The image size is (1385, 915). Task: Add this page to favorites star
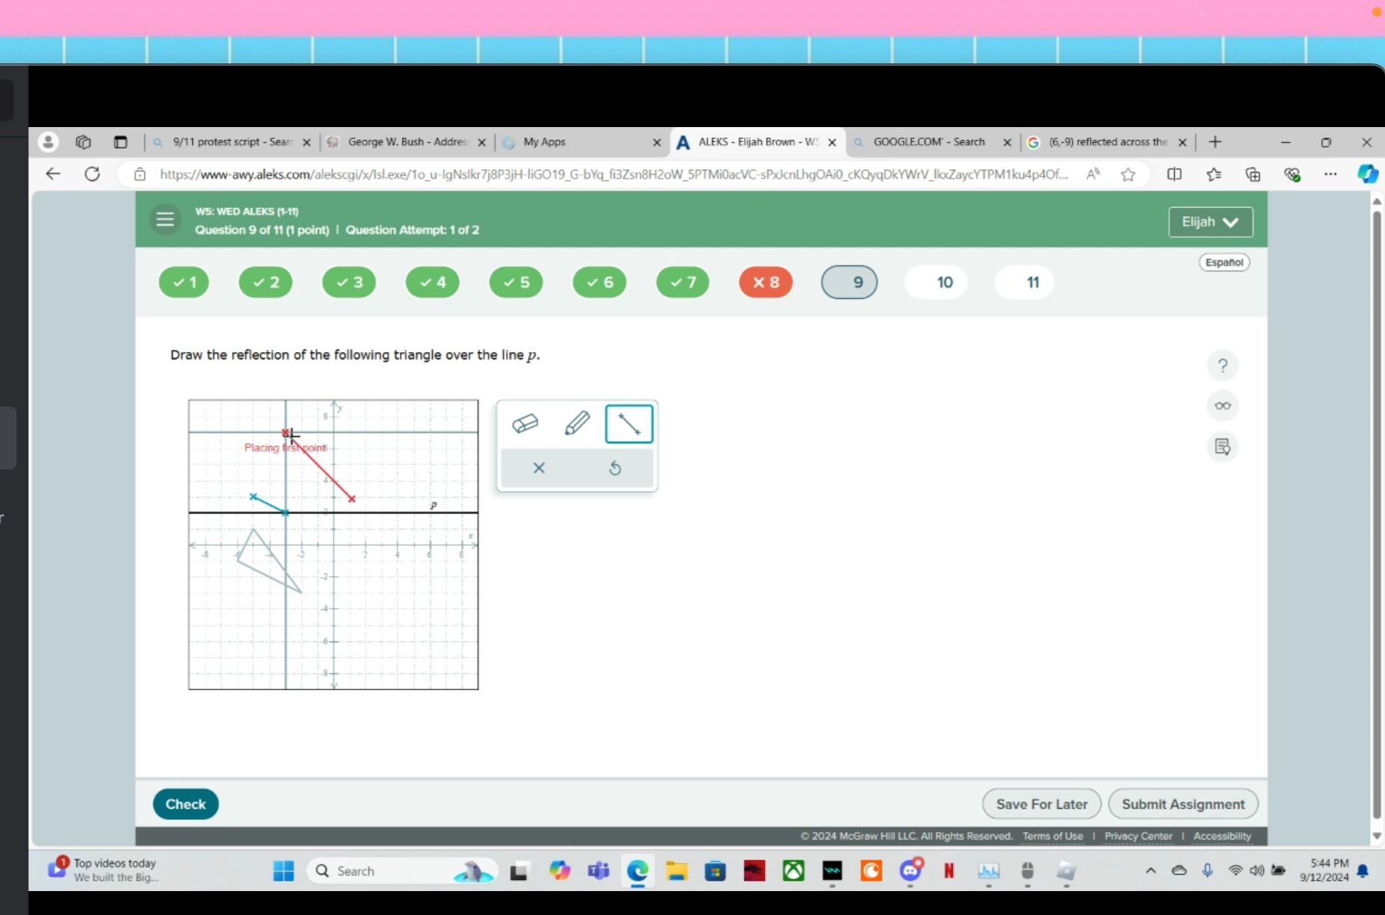[1128, 174]
